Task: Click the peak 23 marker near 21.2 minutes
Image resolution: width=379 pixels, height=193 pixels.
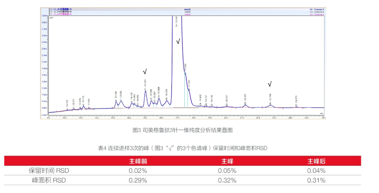Action: [245, 99]
